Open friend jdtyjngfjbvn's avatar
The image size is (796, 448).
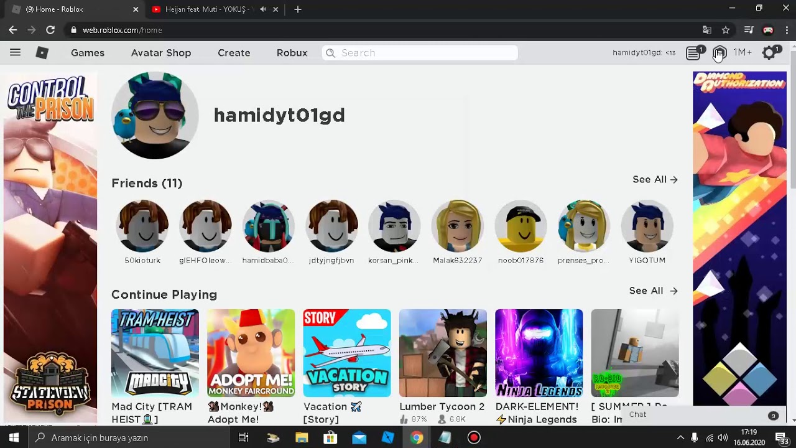331,226
